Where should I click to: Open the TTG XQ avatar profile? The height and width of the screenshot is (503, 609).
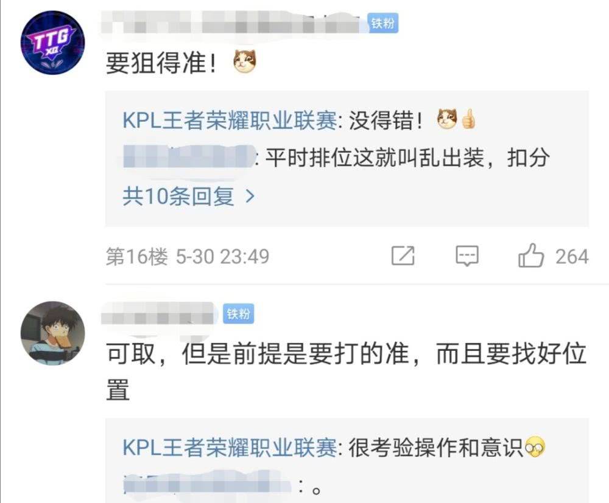[52, 43]
